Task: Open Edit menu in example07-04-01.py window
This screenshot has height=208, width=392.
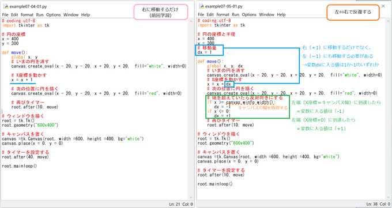Action: point(14,15)
